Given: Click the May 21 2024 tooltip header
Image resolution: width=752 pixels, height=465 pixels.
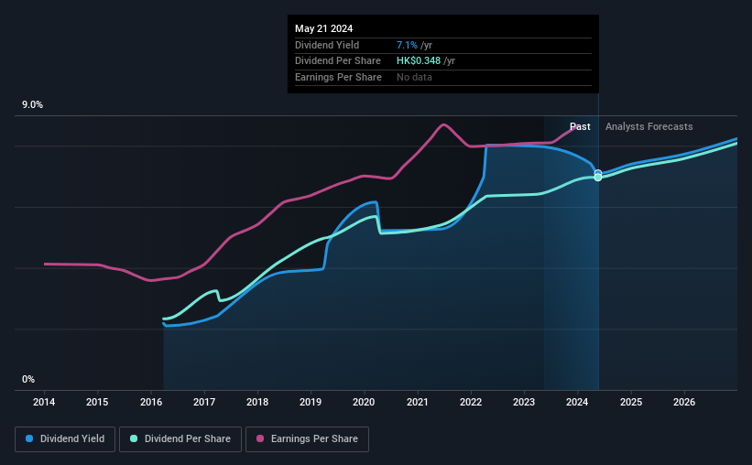Looking at the screenshot, I should [323, 28].
